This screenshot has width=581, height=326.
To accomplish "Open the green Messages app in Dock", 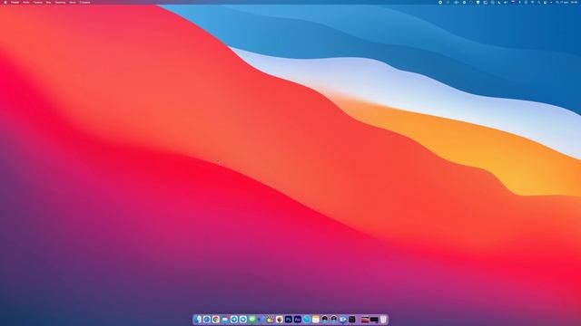I will pos(252,320).
